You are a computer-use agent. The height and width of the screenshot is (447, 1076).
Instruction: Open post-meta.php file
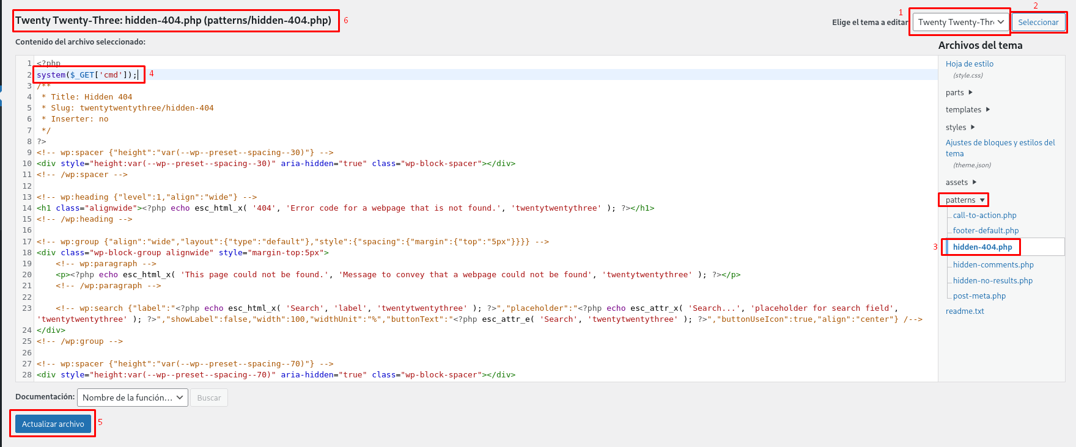979,296
